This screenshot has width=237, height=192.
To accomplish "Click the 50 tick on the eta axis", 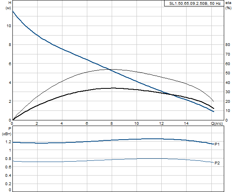I will coord(227,73).
